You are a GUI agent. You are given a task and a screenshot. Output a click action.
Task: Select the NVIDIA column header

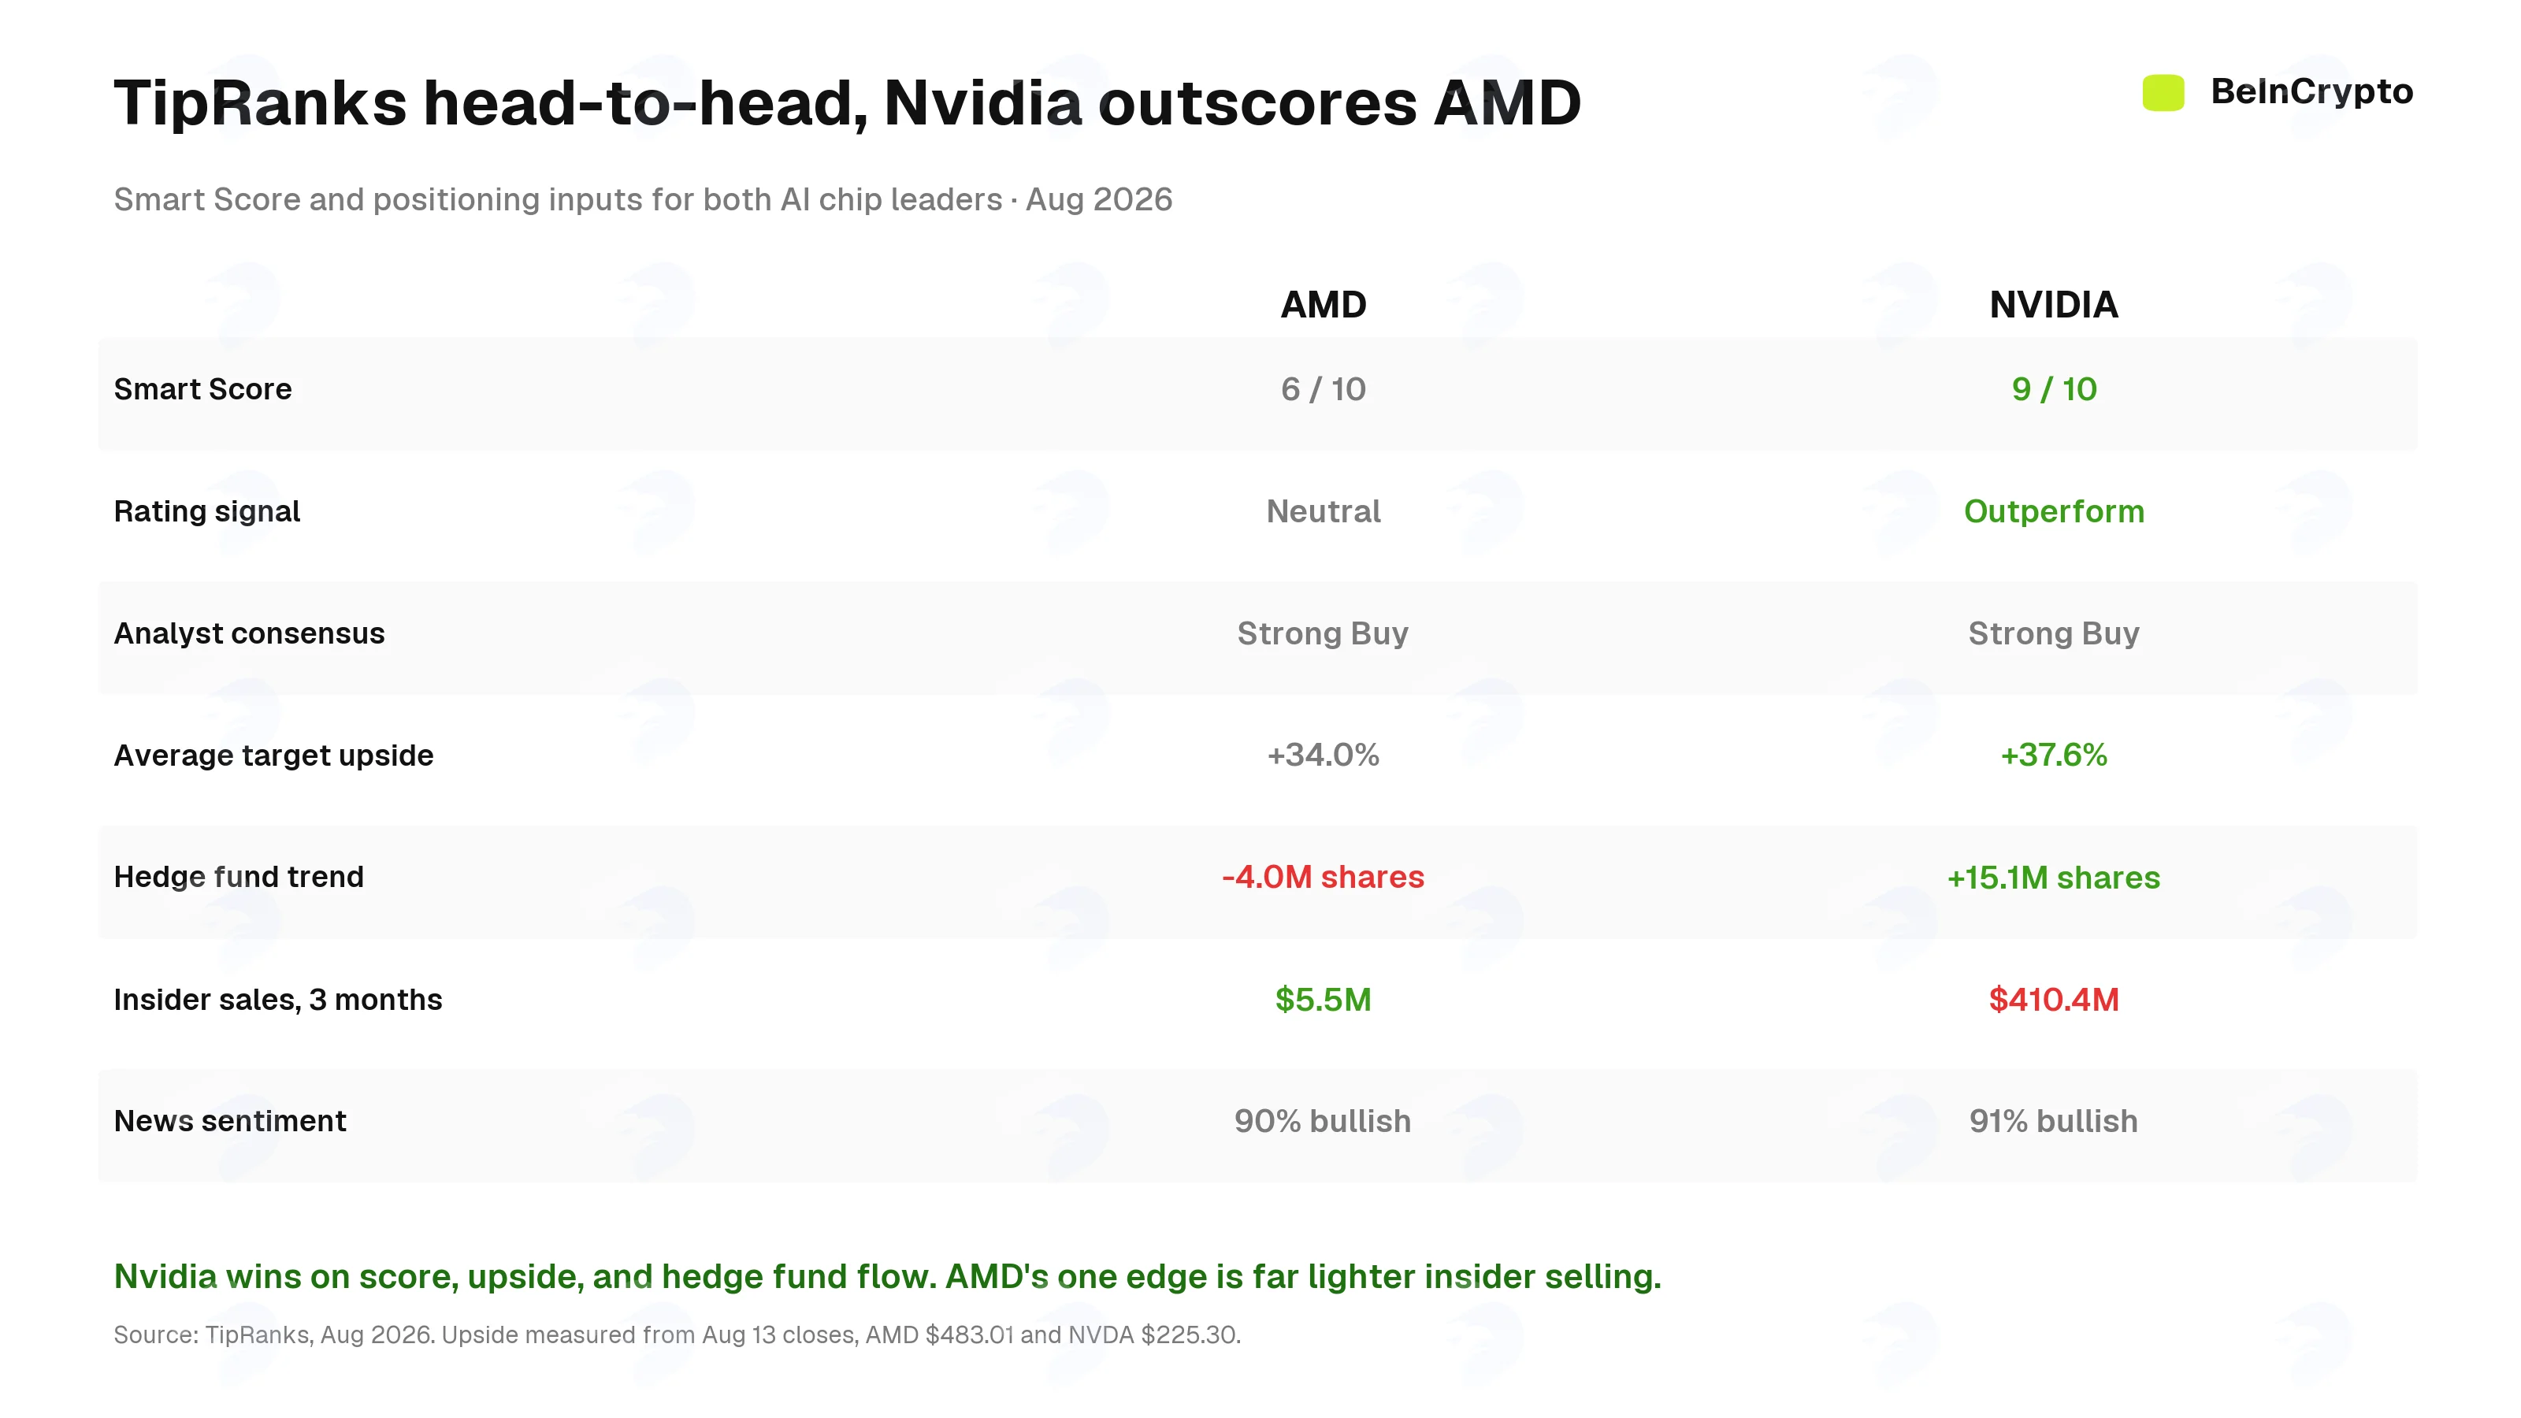[2053, 304]
